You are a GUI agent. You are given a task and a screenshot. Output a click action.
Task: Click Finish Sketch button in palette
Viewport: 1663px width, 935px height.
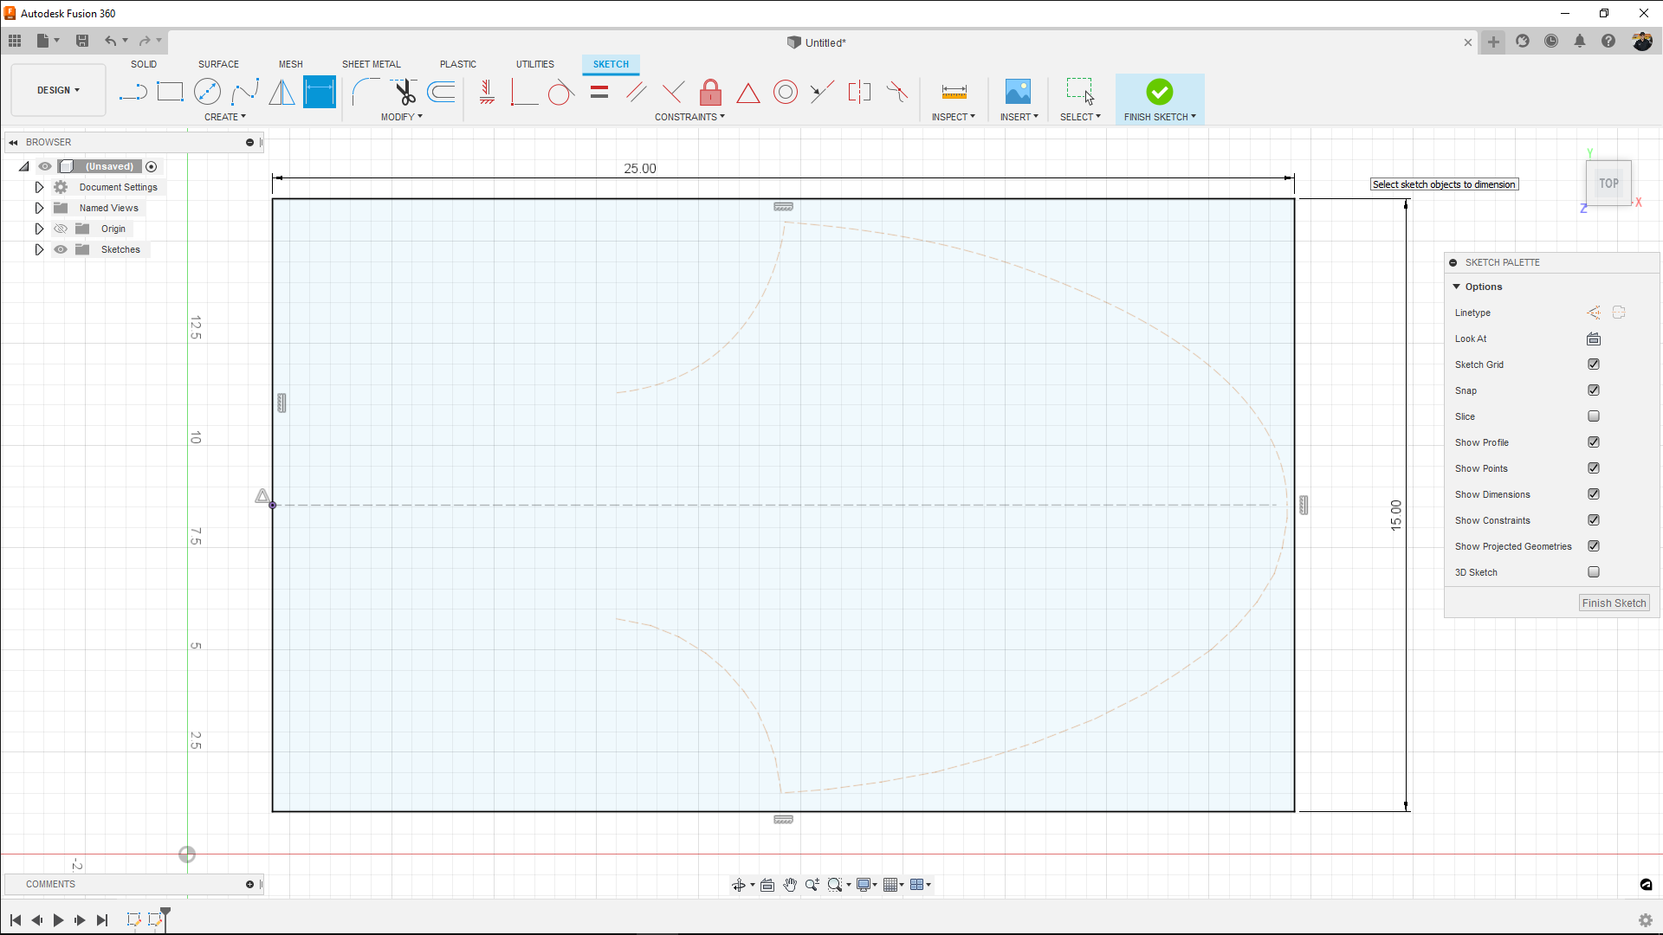(x=1614, y=603)
